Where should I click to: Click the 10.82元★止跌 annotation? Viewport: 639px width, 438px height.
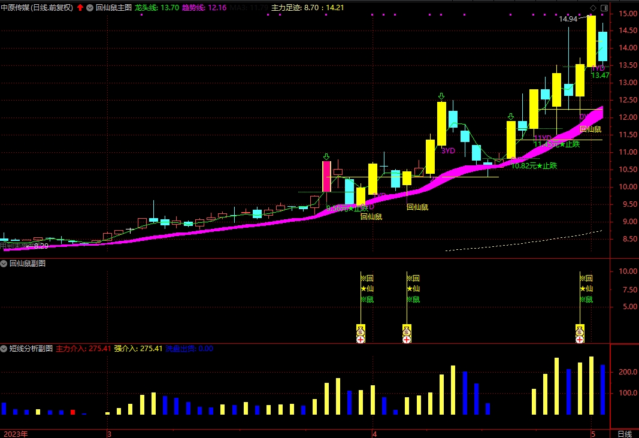(534, 165)
